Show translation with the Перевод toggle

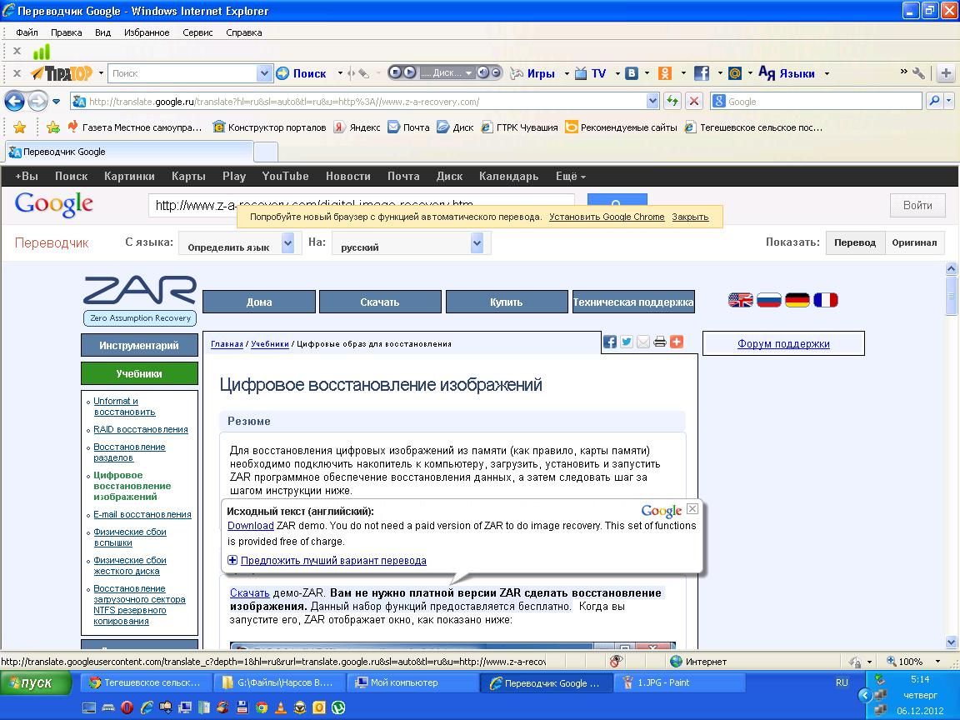point(855,242)
